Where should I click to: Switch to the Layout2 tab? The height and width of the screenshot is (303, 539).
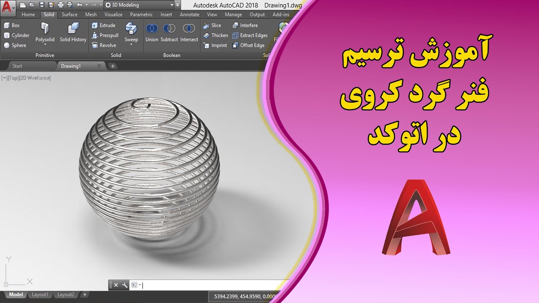coord(66,295)
